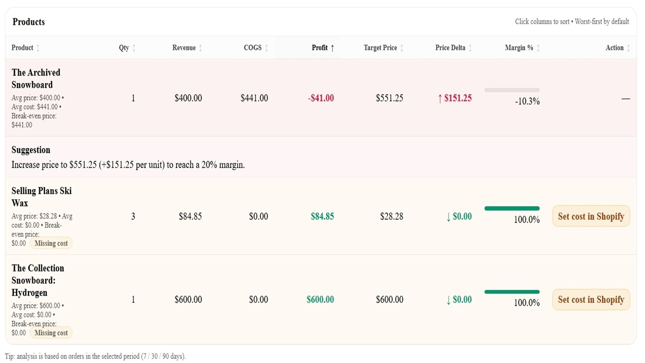Click the down arrow on Hydrogen's Price Delta
The width and height of the screenshot is (645, 363).
(448, 300)
